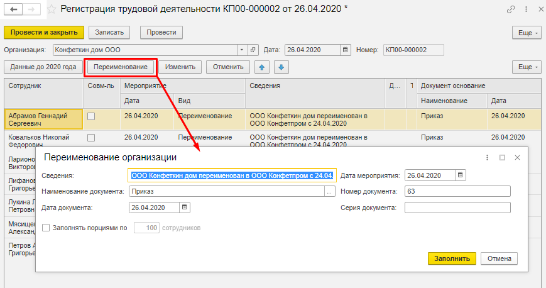Focus the Номер документа field
The width and height of the screenshot is (546, 288).
(457, 191)
